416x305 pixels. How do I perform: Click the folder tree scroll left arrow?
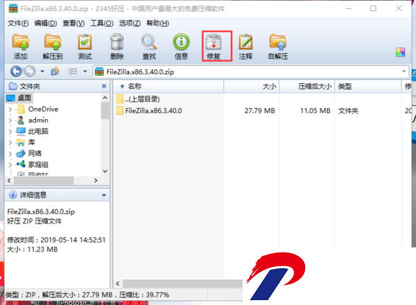pos(9,181)
